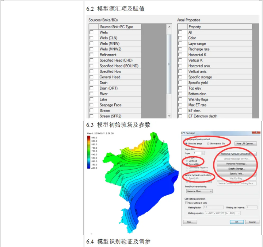
Task: Click the red 940.0 legend swatch
Action: pyautogui.click(x=88, y=137)
